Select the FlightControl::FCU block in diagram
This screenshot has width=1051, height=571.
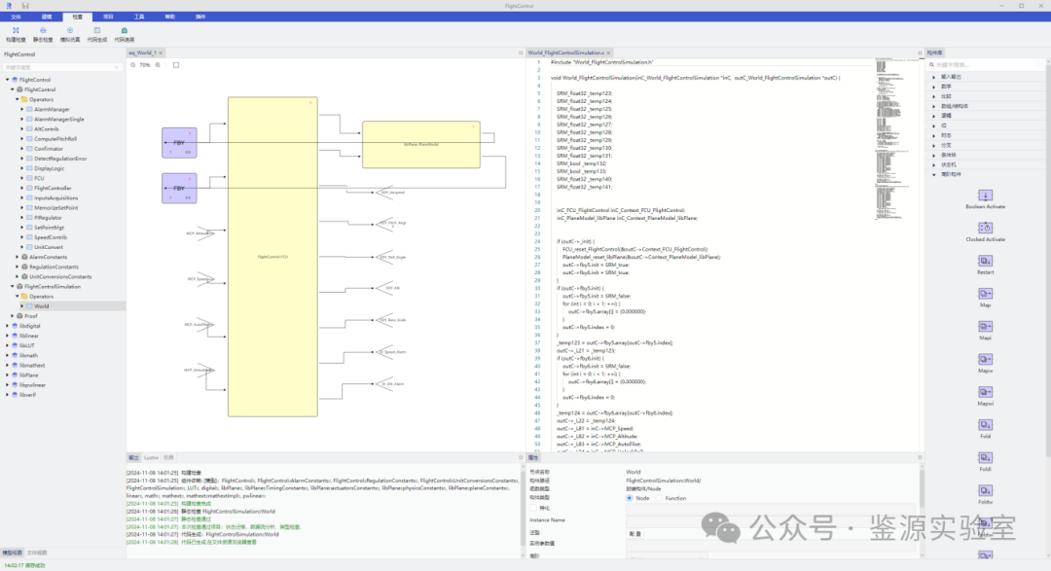[272, 257]
